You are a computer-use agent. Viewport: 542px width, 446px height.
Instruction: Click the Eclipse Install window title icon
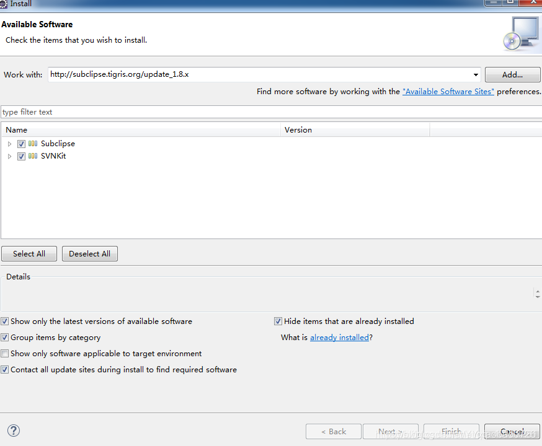pos(4,4)
